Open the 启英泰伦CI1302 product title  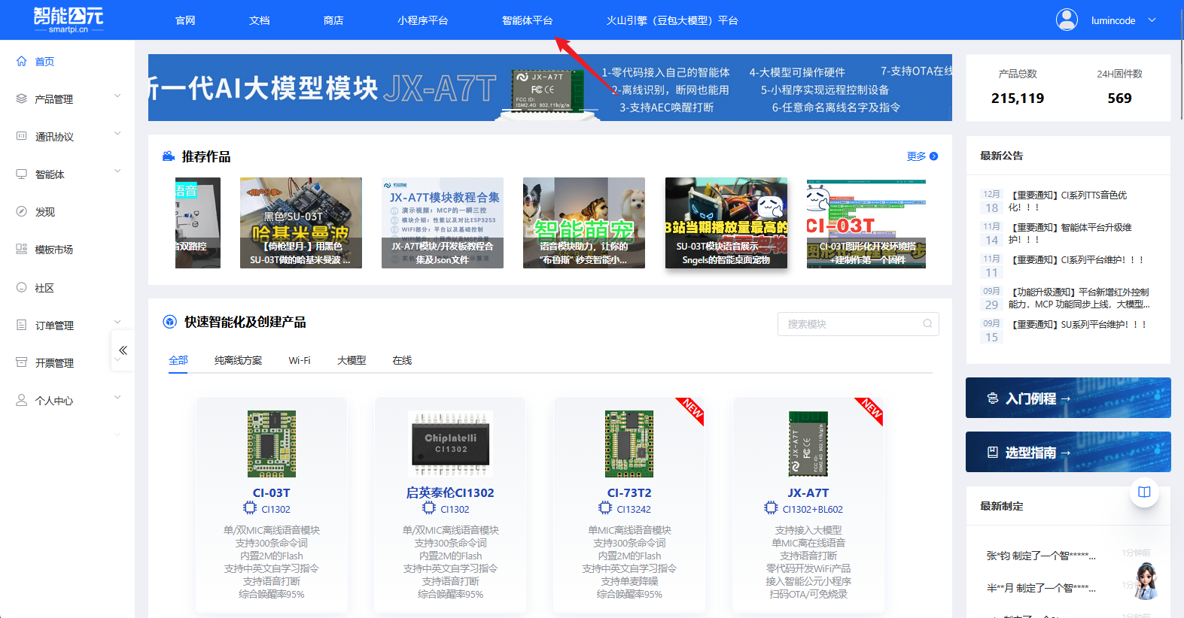pyautogui.click(x=450, y=492)
